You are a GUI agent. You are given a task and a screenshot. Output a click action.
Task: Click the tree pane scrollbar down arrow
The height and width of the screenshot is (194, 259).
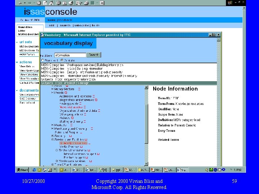[146, 164]
